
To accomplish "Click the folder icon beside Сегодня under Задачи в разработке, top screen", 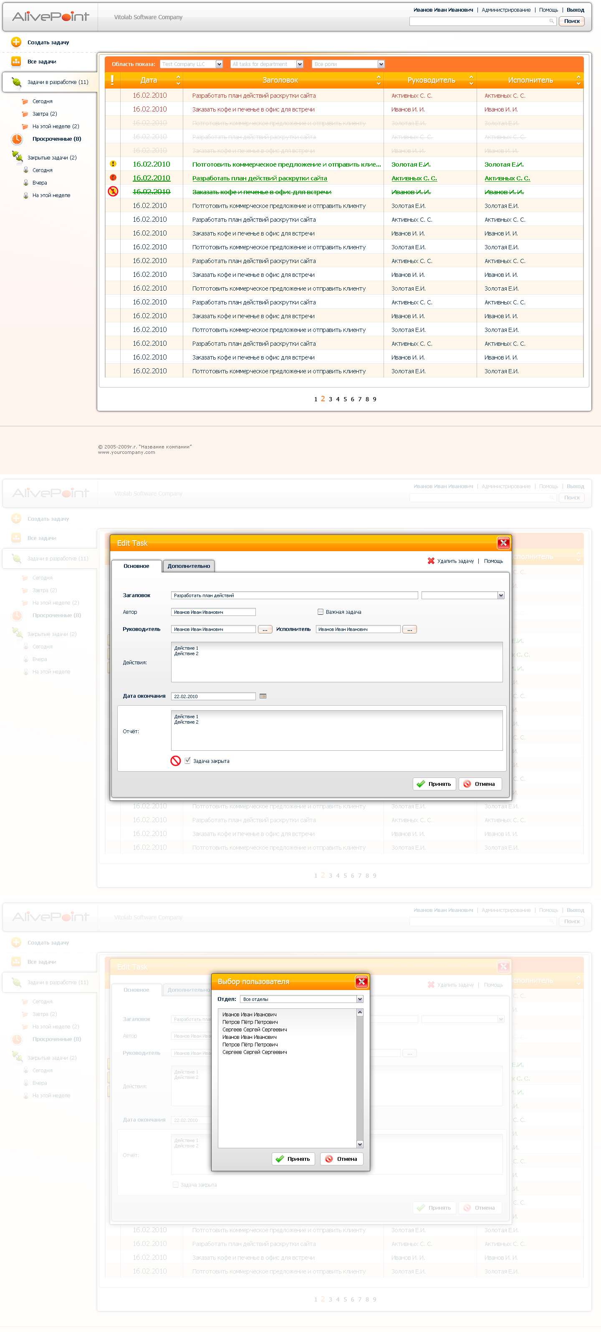I will pos(25,101).
